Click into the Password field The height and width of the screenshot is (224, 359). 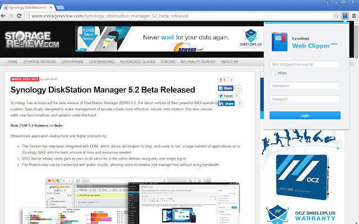point(305,99)
